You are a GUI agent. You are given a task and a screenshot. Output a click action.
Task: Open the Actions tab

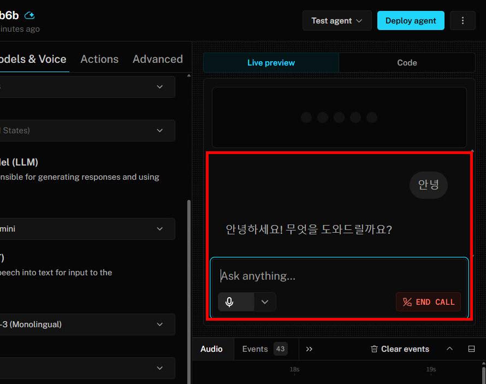coord(99,59)
